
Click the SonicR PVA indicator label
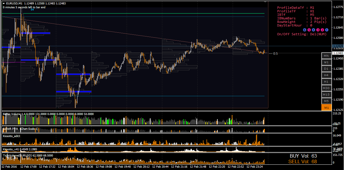pos(20,129)
